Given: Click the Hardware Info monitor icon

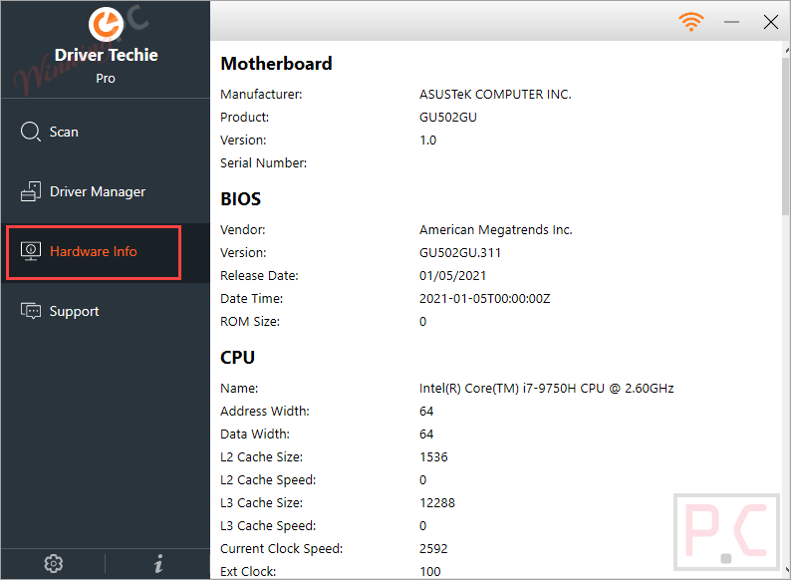Looking at the screenshot, I should (30, 251).
